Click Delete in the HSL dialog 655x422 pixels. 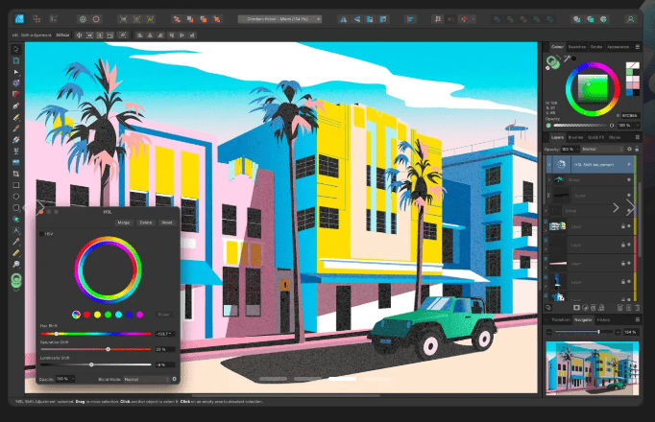(146, 223)
